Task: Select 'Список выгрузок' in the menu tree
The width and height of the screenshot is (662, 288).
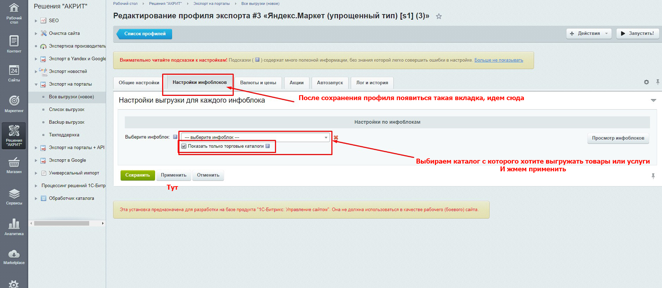Action: 67,110
